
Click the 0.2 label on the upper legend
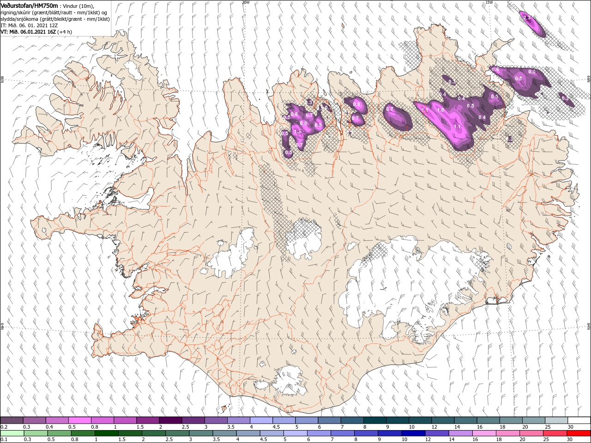pos(4,427)
